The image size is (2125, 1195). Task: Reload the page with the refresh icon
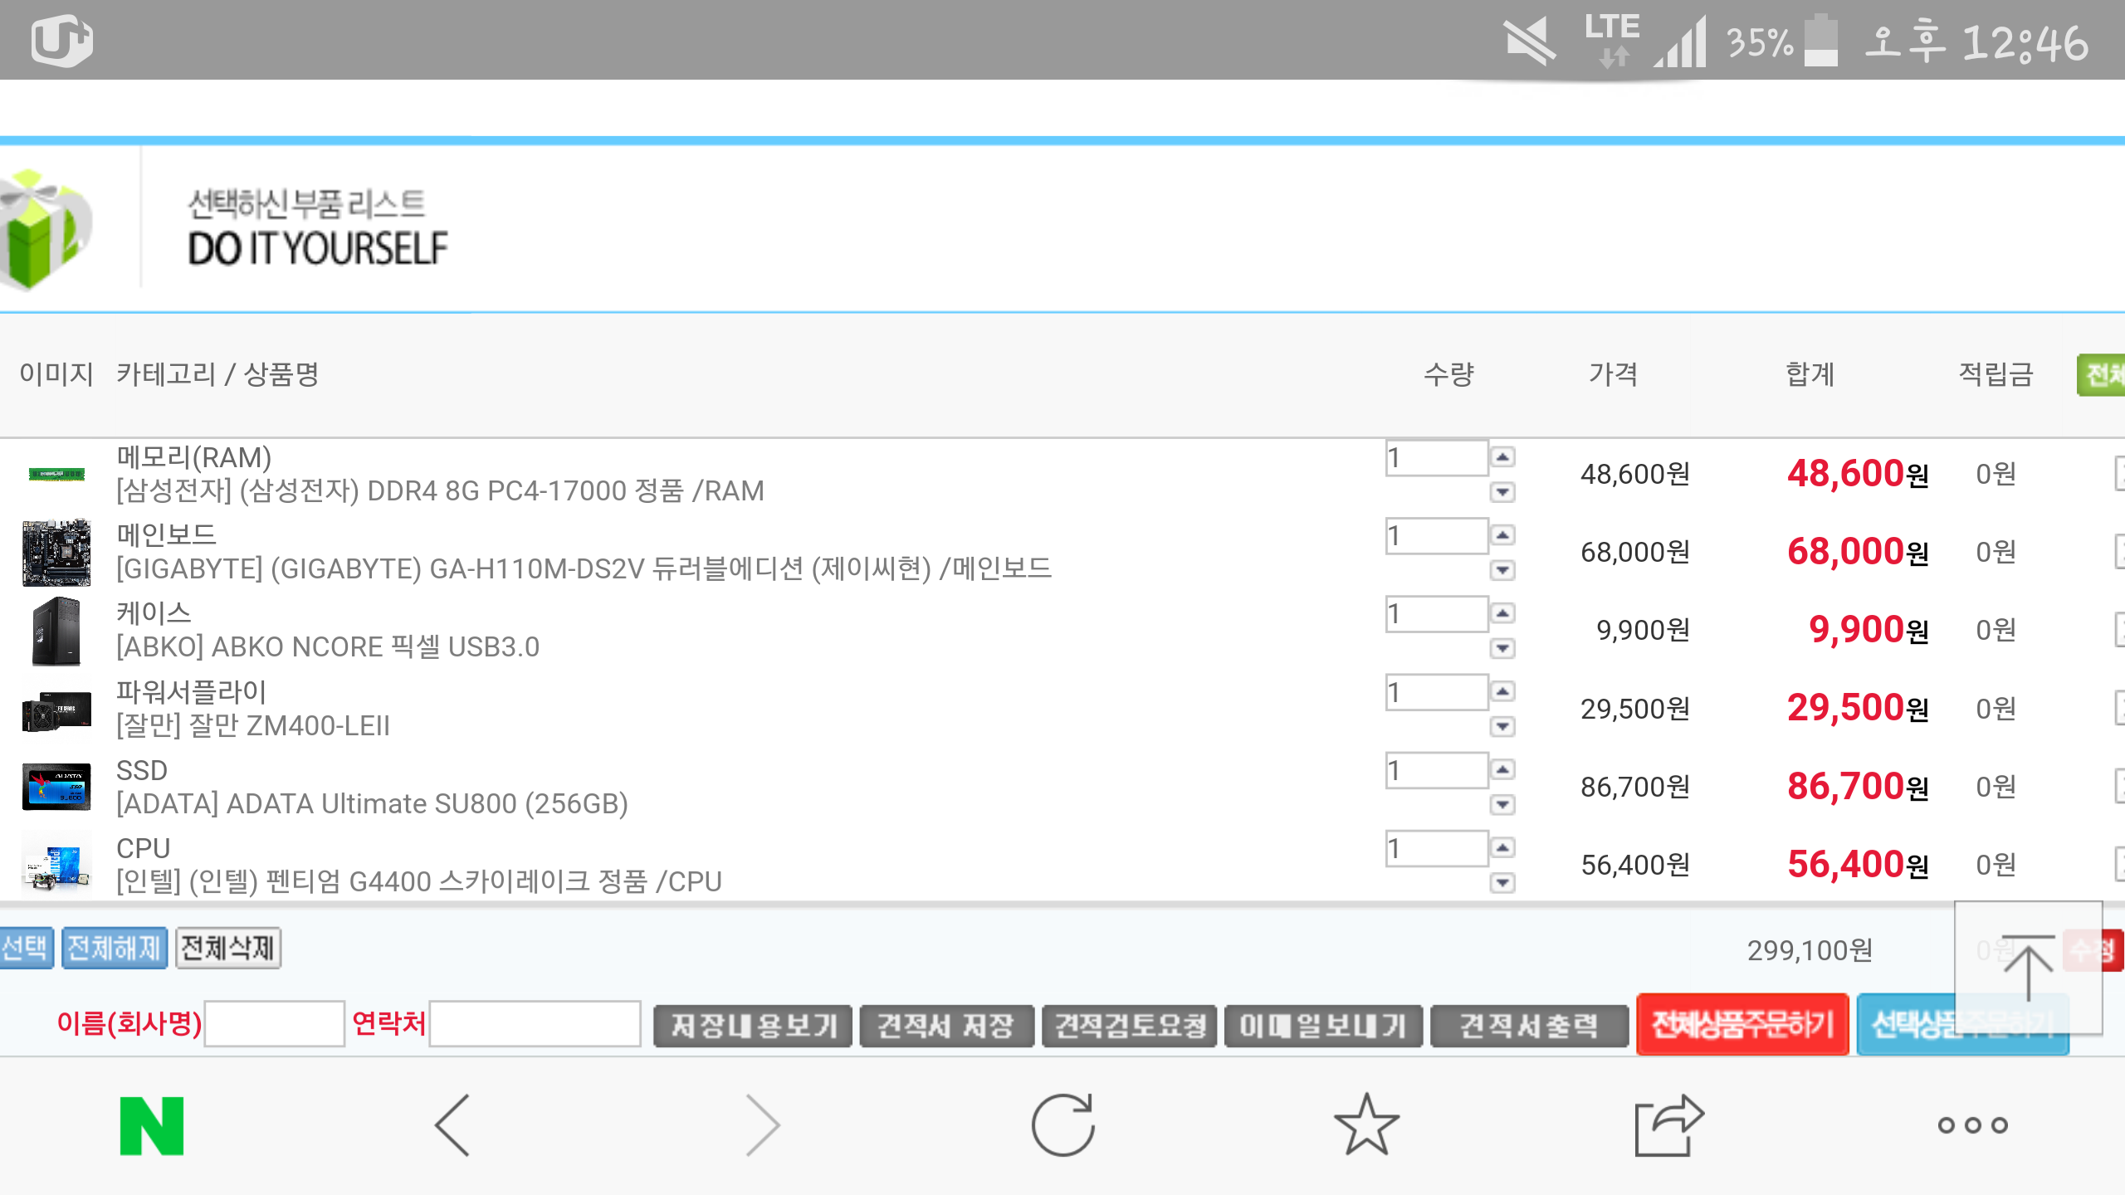(1062, 1125)
